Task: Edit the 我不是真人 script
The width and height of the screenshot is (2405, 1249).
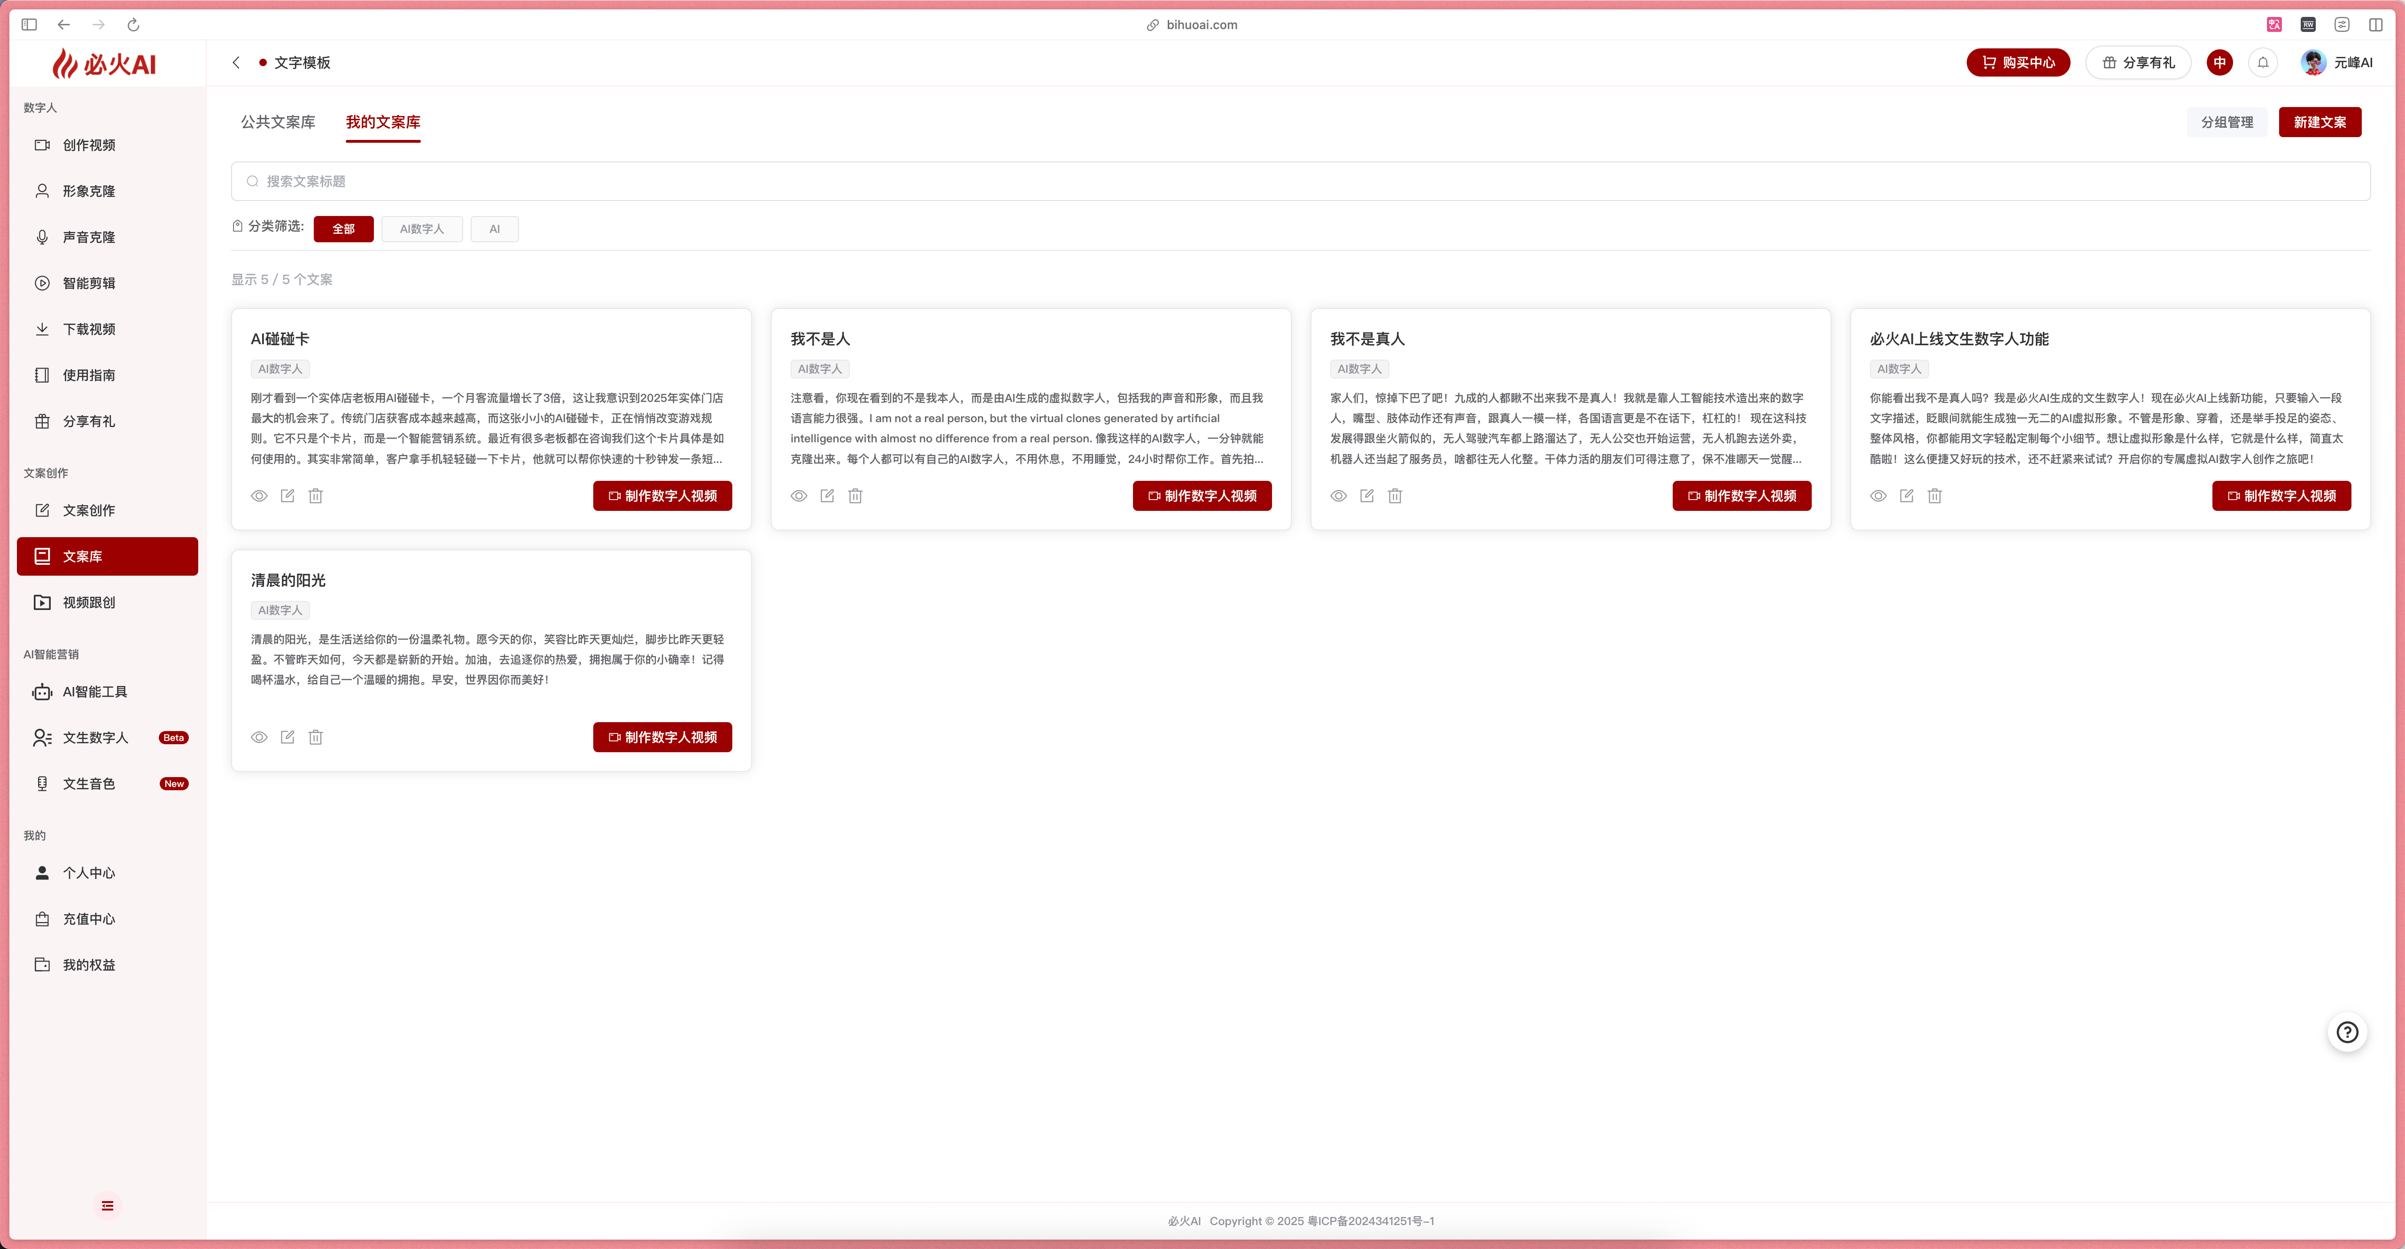Action: (x=1367, y=496)
